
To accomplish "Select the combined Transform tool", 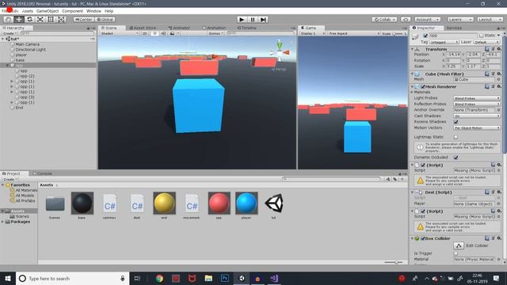I will (x=61, y=19).
